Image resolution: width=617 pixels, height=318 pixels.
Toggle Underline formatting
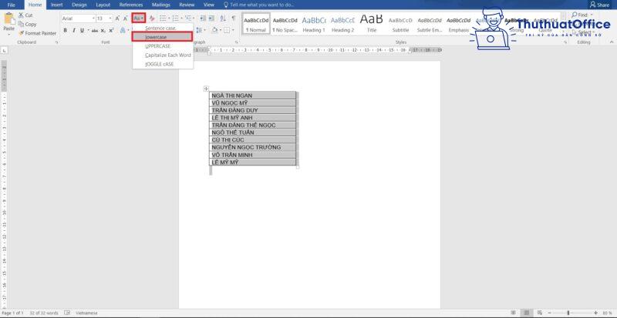(x=82, y=30)
